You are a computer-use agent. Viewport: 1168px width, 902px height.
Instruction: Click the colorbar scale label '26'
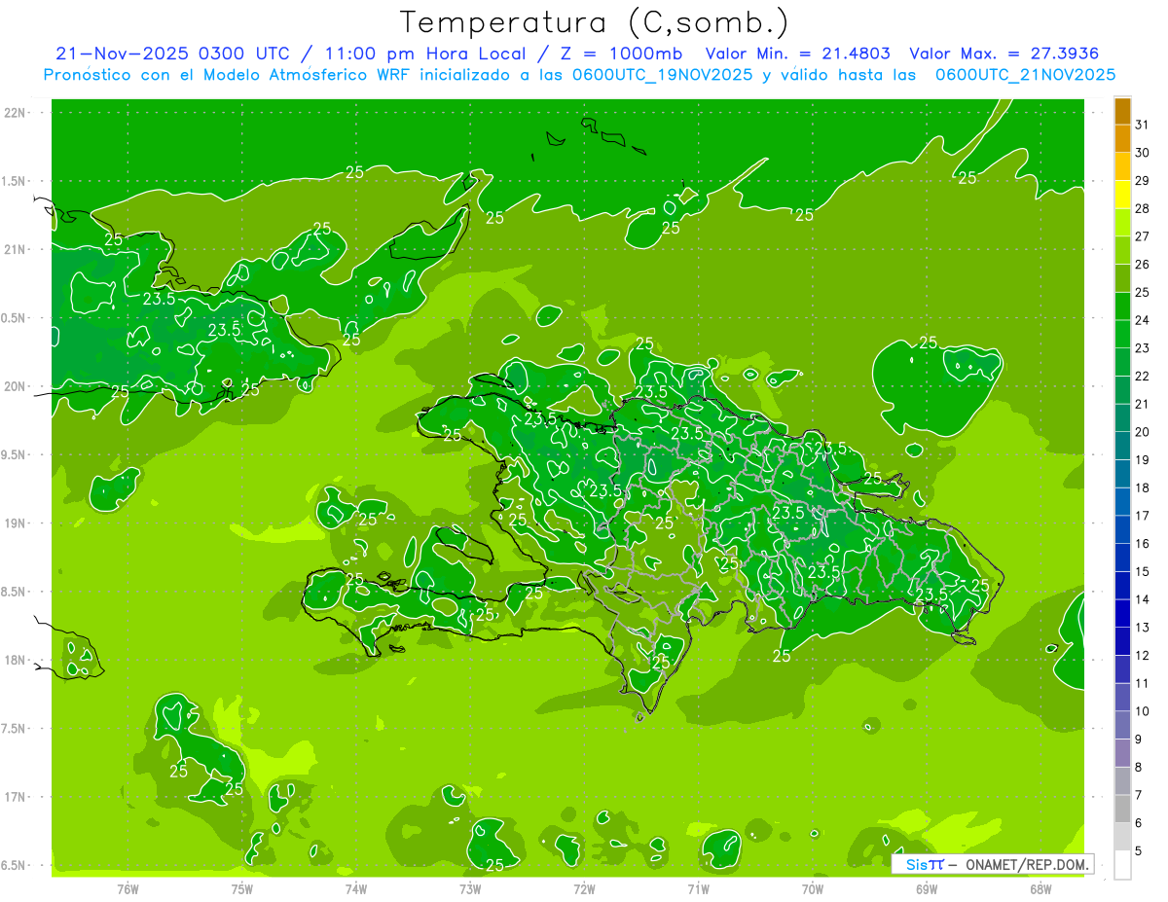pyautogui.click(x=1143, y=264)
